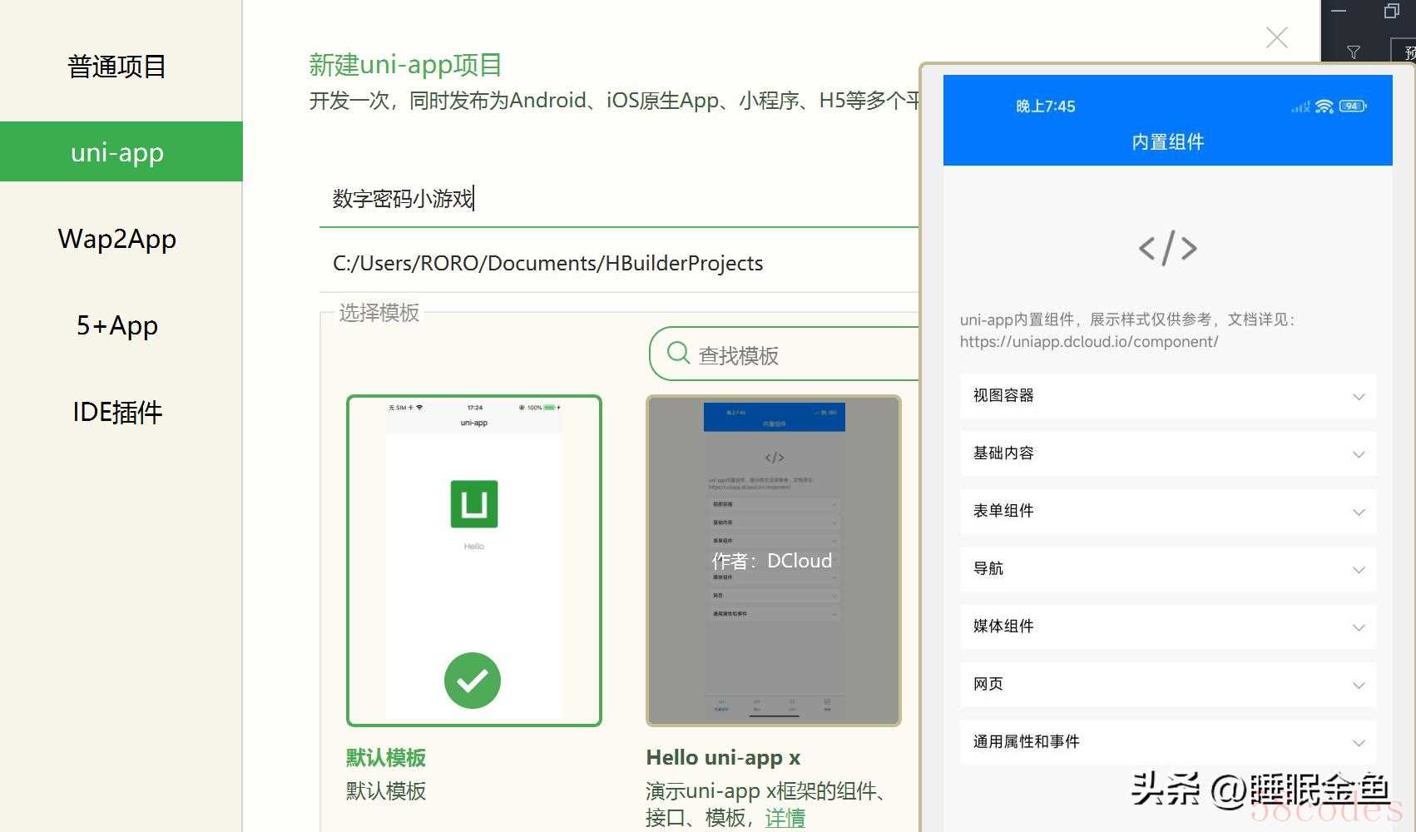Click the template search magnifier icon
This screenshot has width=1416, height=832.
pos(678,353)
